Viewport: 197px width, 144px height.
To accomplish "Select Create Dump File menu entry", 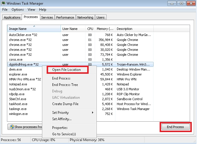I will click(x=65, y=104).
